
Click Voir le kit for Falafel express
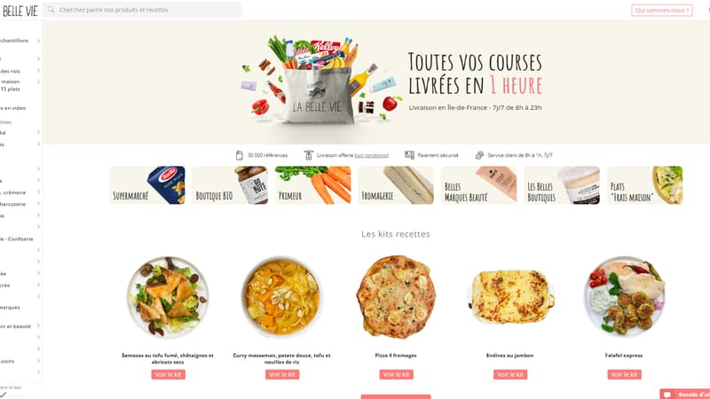[625, 374]
